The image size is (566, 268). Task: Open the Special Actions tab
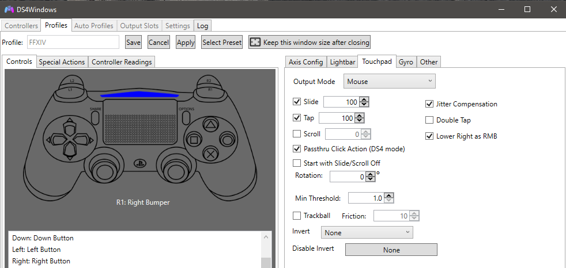coord(62,62)
